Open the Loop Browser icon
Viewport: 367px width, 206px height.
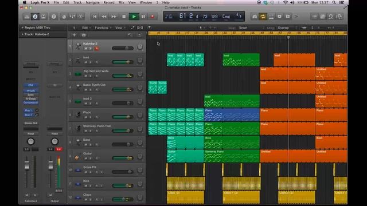point(331,17)
